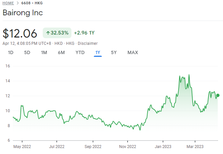Viewport: 223px width, 154px height.
Task: Click the May 2022 axis label
Action: click(22, 147)
